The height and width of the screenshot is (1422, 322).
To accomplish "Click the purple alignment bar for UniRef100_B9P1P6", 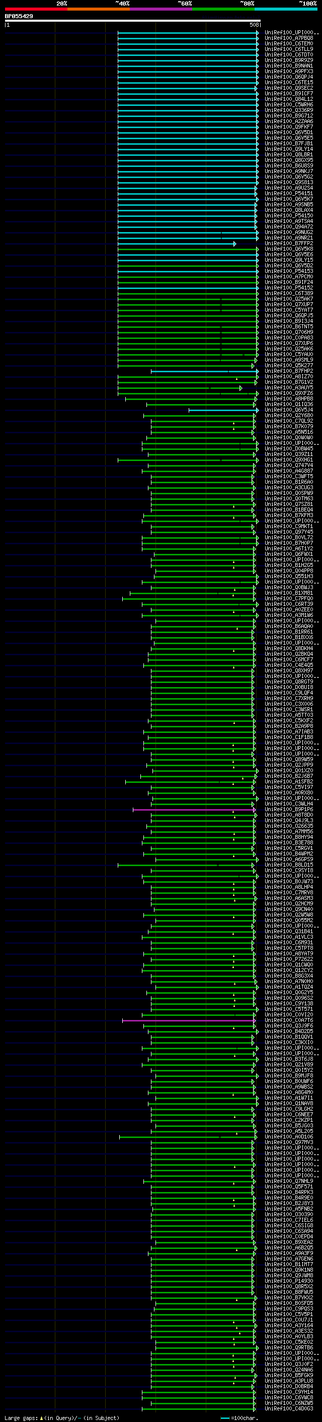I will pyautogui.click(x=194, y=810).
